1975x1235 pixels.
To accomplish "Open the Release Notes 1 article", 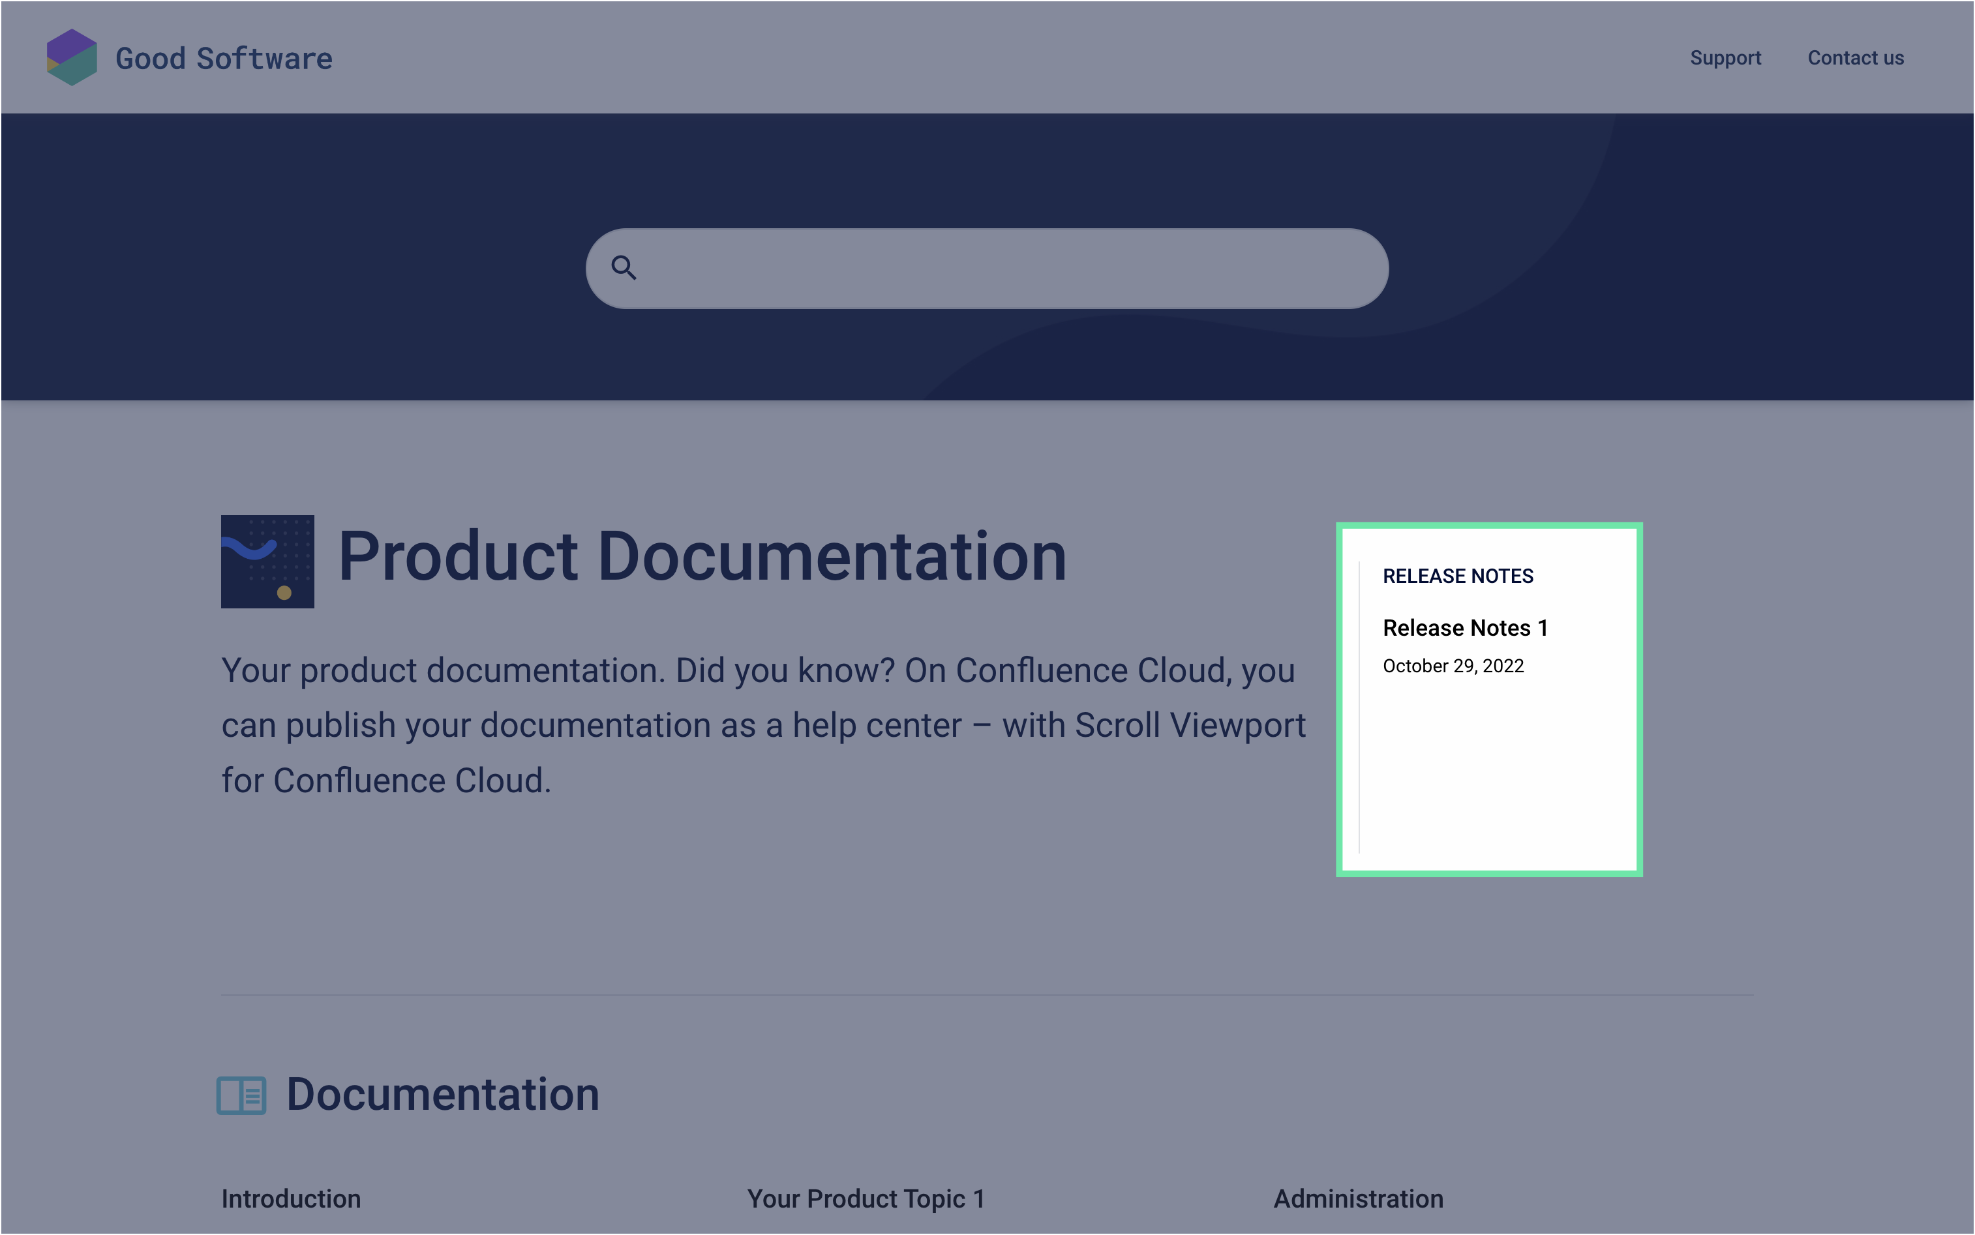I will 1466,627.
